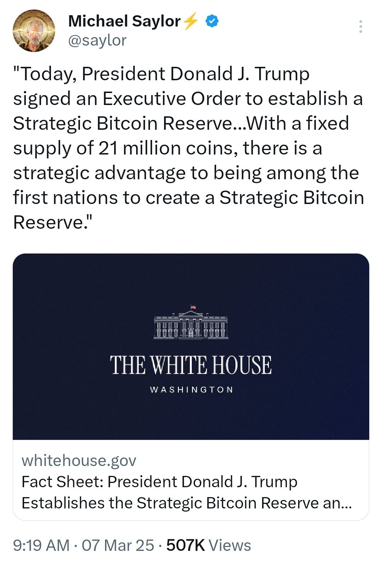
Task: View the 507K Views count
Action: pyautogui.click(x=209, y=545)
